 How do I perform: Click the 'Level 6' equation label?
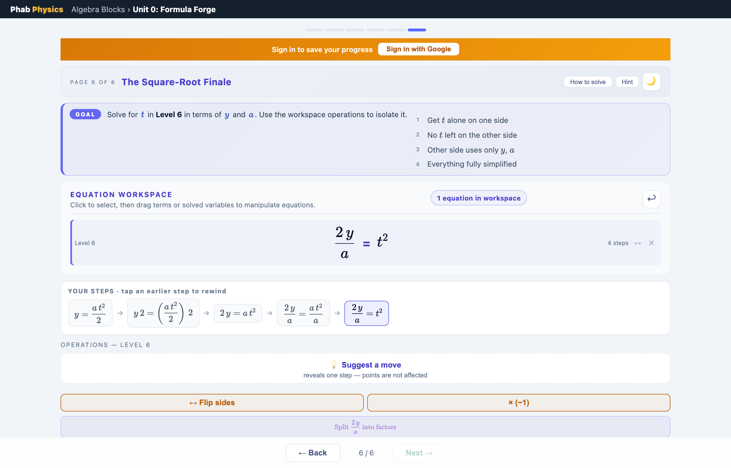click(x=85, y=243)
